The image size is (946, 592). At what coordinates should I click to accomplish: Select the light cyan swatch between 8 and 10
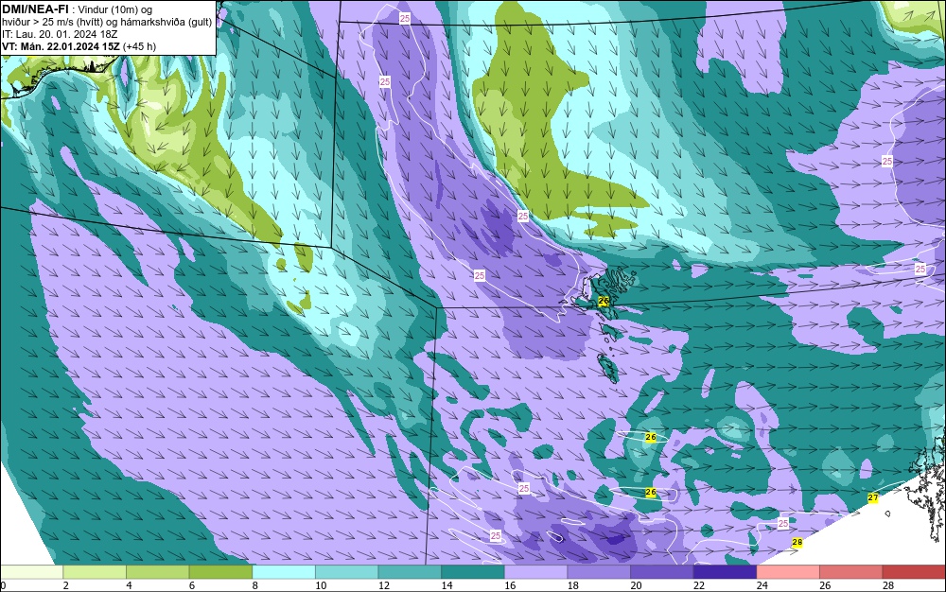coord(284,572)
